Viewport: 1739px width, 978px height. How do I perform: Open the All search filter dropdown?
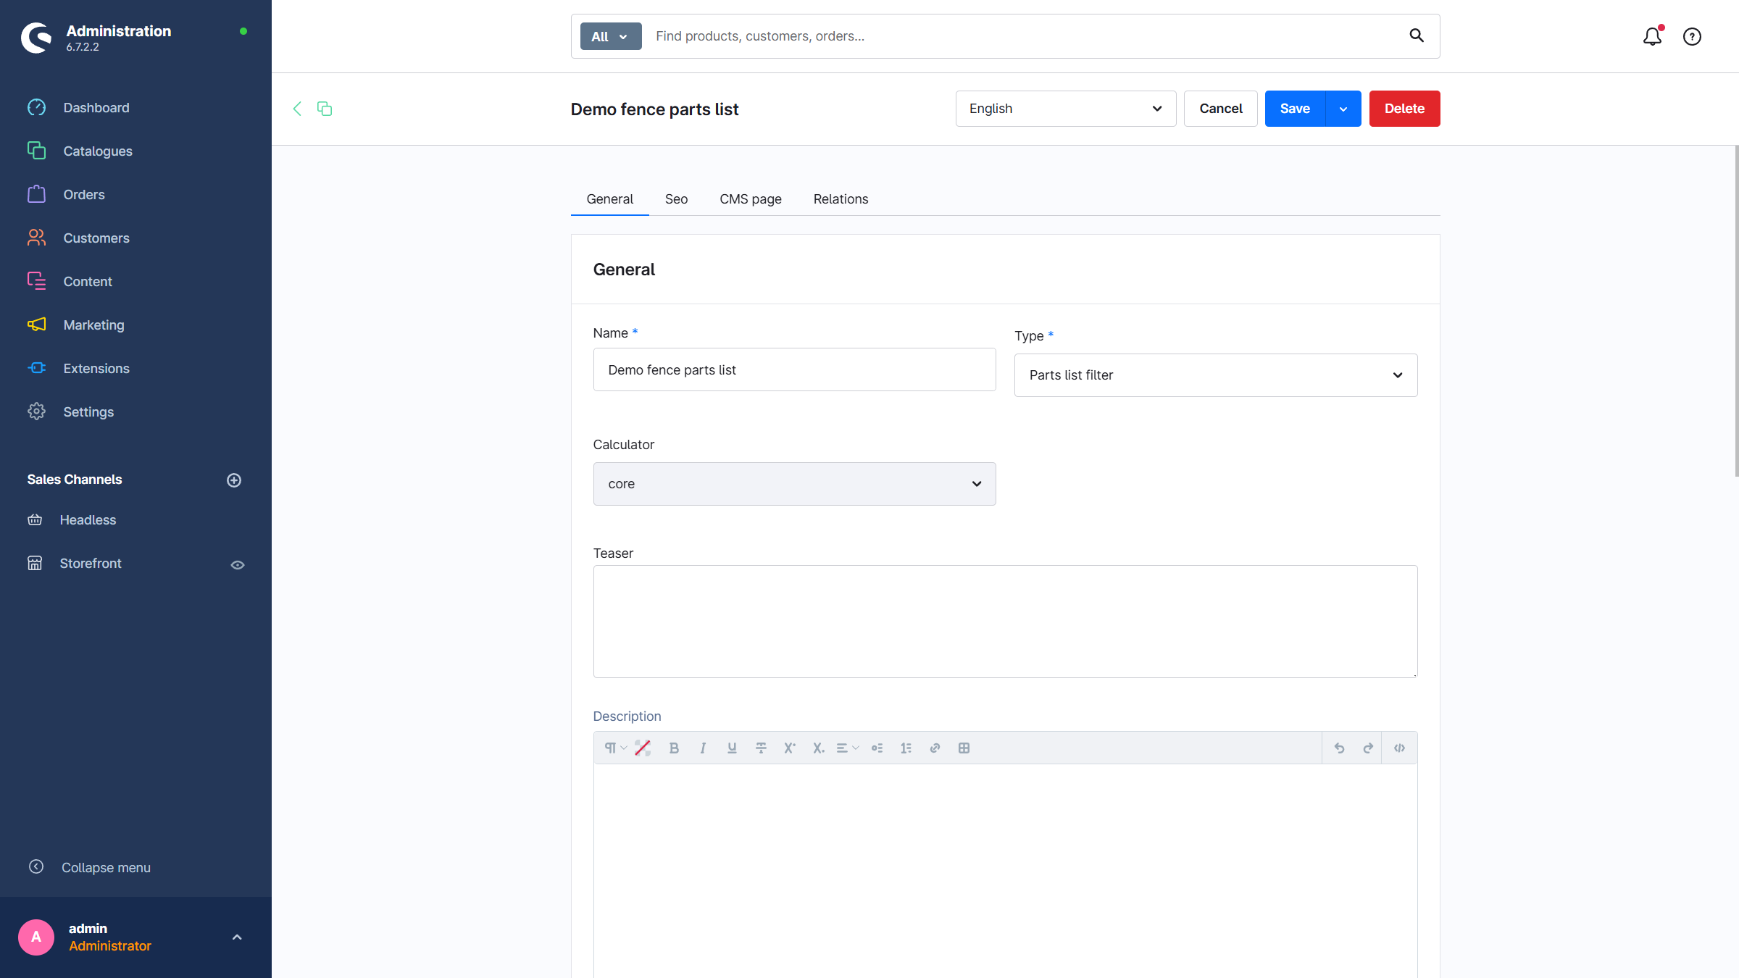tap(611, 36)
